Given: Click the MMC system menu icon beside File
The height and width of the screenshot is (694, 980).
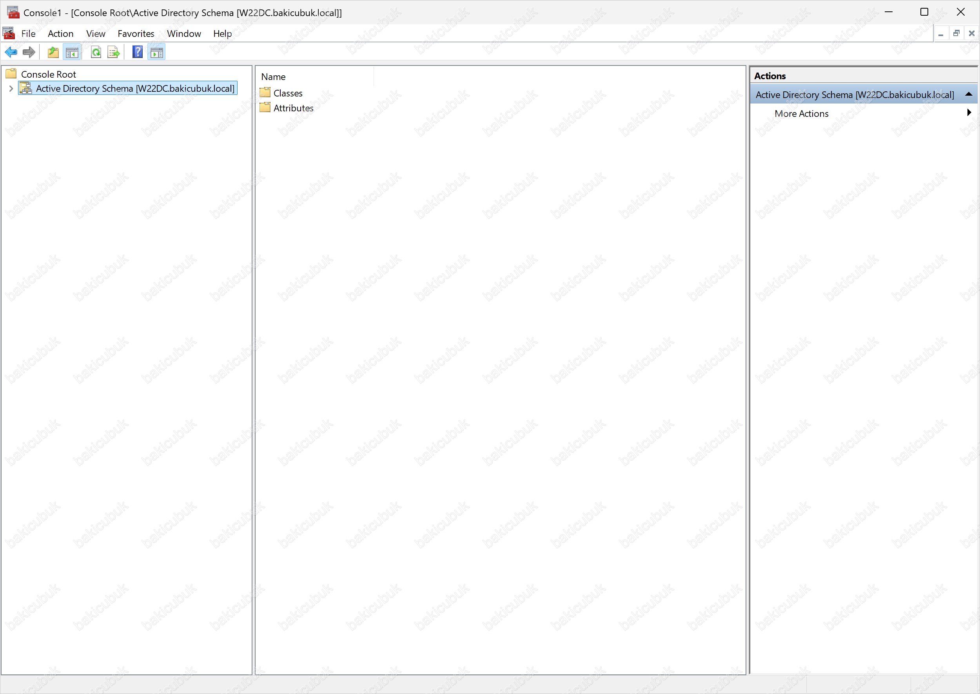Looking at the screenshot, I should 8,33.
